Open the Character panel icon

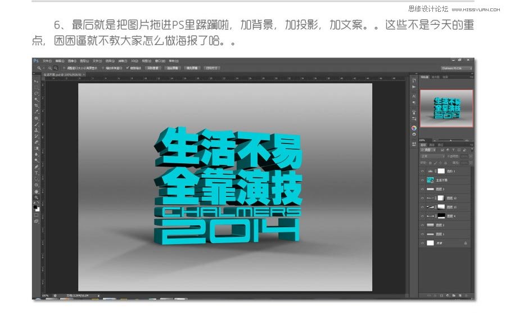point(414,96)
